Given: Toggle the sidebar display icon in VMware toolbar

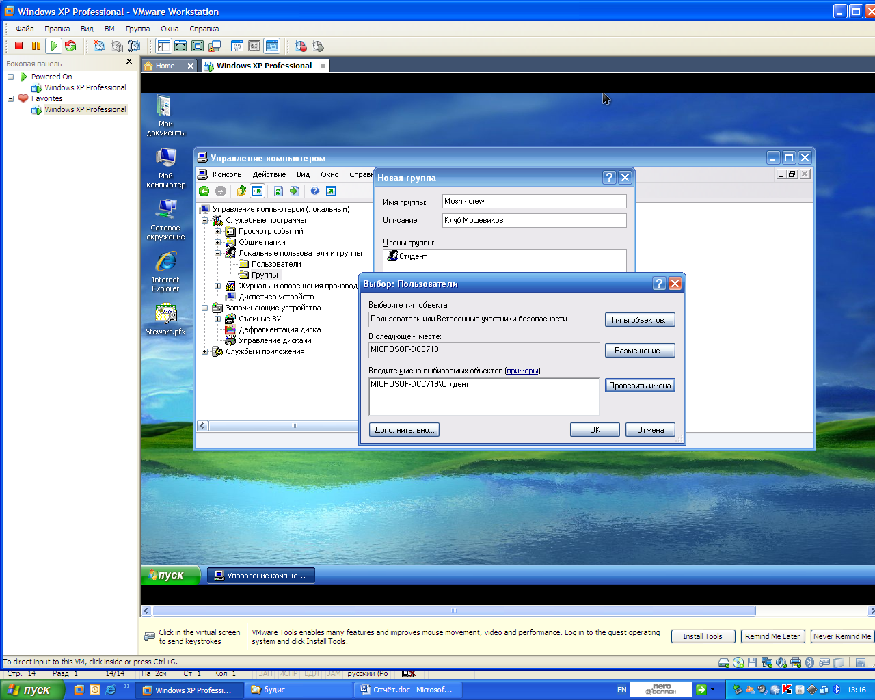Looking at the screenshot, I should point(163,46).
